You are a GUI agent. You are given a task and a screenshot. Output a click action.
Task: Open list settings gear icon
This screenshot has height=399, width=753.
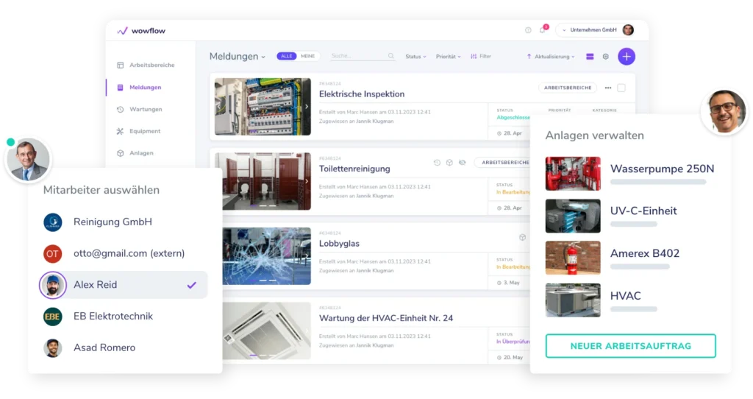pyautogui.click(x=606, y=56)
